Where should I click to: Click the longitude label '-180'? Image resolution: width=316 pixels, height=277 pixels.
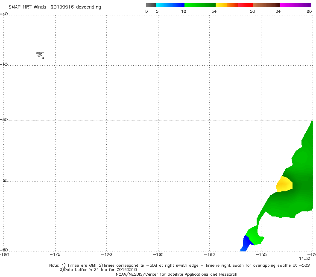[x=4, y=255]
